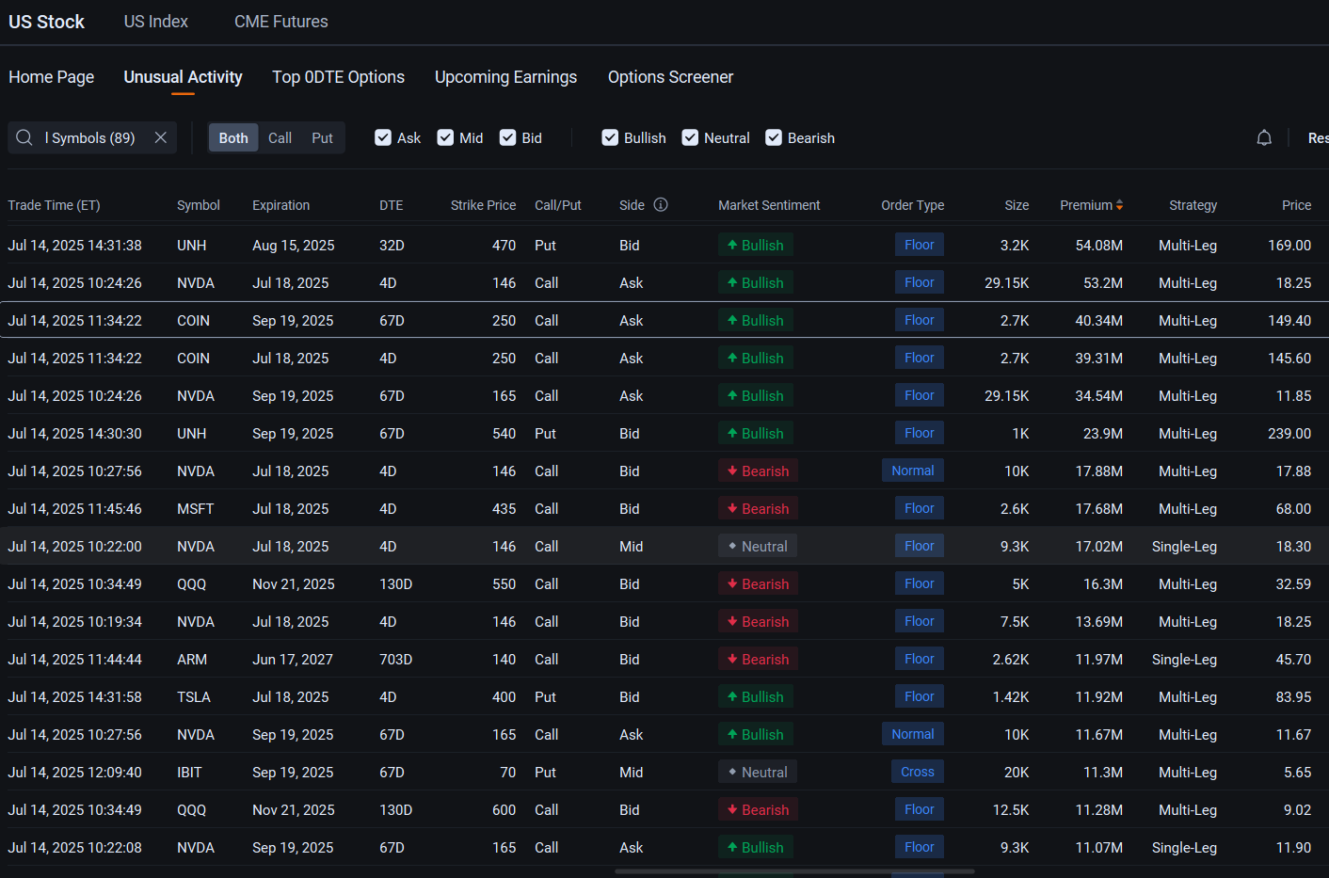1329x878 pixels.
Task: Click the Bullish tag in the TSLA row
Action: point(756,697)
